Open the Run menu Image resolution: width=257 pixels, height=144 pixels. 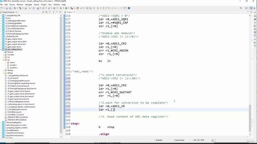click(x=50, y=4)
